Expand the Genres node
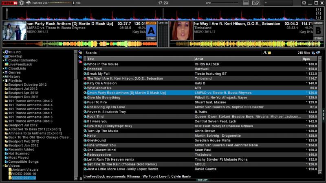Viewport: 326px width, 183px height. click(x=3, y=72)
